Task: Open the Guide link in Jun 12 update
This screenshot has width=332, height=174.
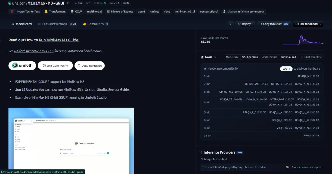Action: pyautogui.click(x=124, y=89)
